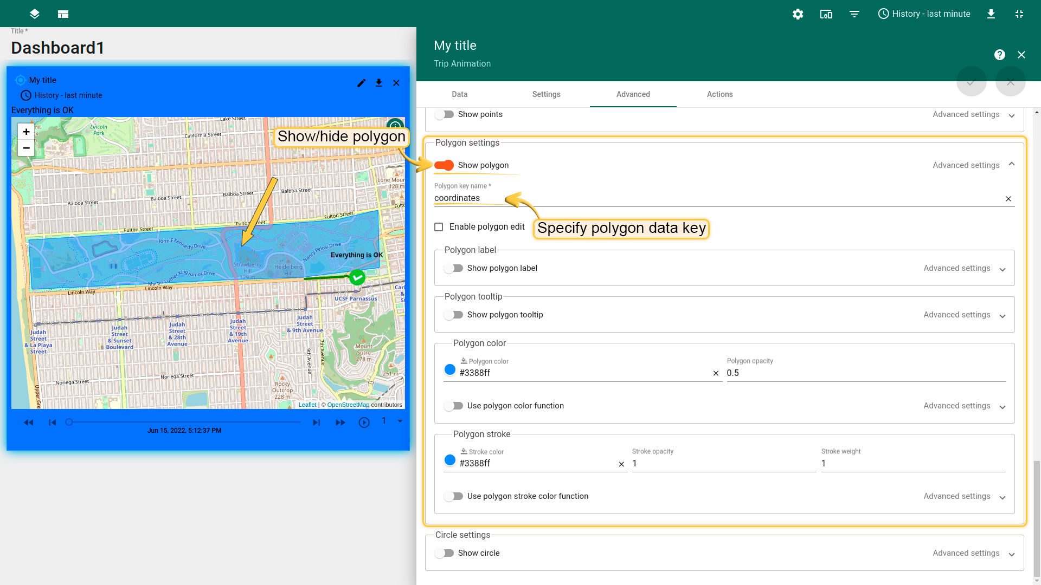Click Stroke opacity field
The height and width of the screenshot is (585, 1041).
724,464
